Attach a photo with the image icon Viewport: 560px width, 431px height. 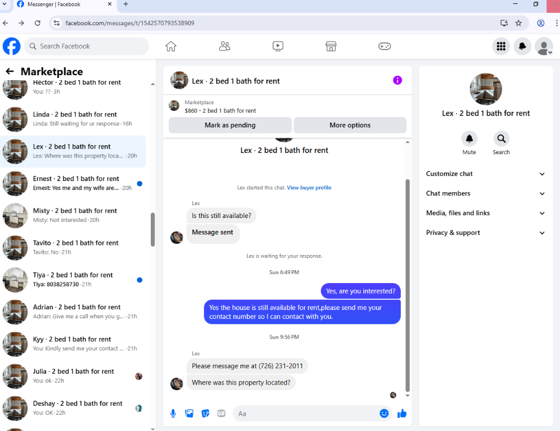tap(189, 414)
